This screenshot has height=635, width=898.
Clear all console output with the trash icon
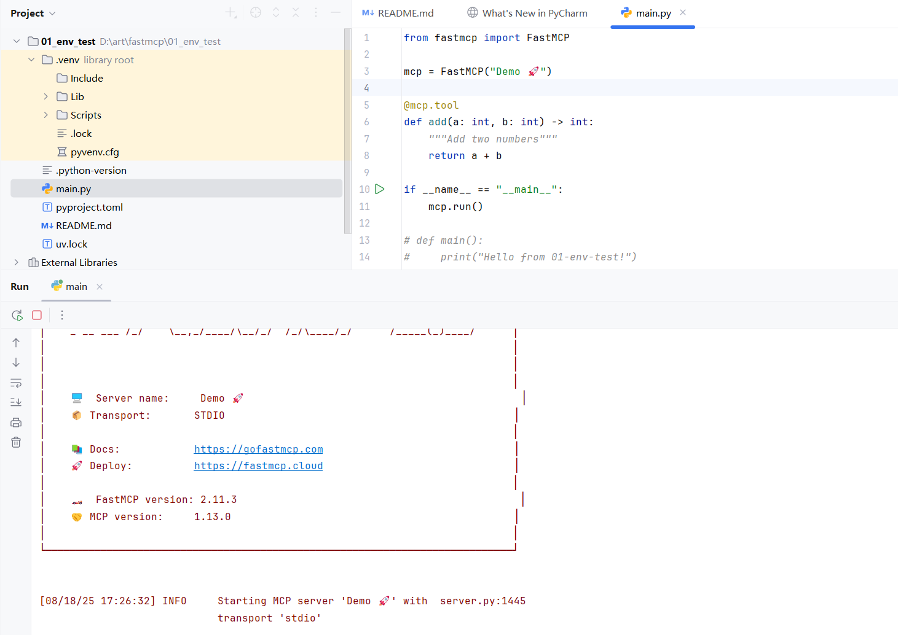(x=16, y=442)
